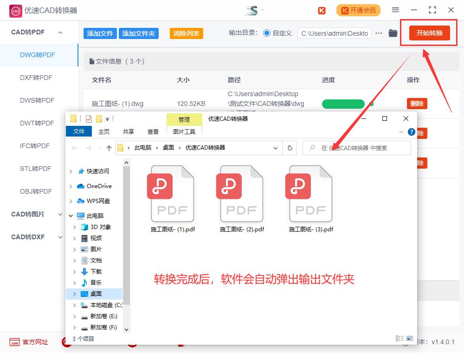The image size is (464, 353).
Task: Switch to details view via bottom-right icon
Action: [x=399, y=338]
